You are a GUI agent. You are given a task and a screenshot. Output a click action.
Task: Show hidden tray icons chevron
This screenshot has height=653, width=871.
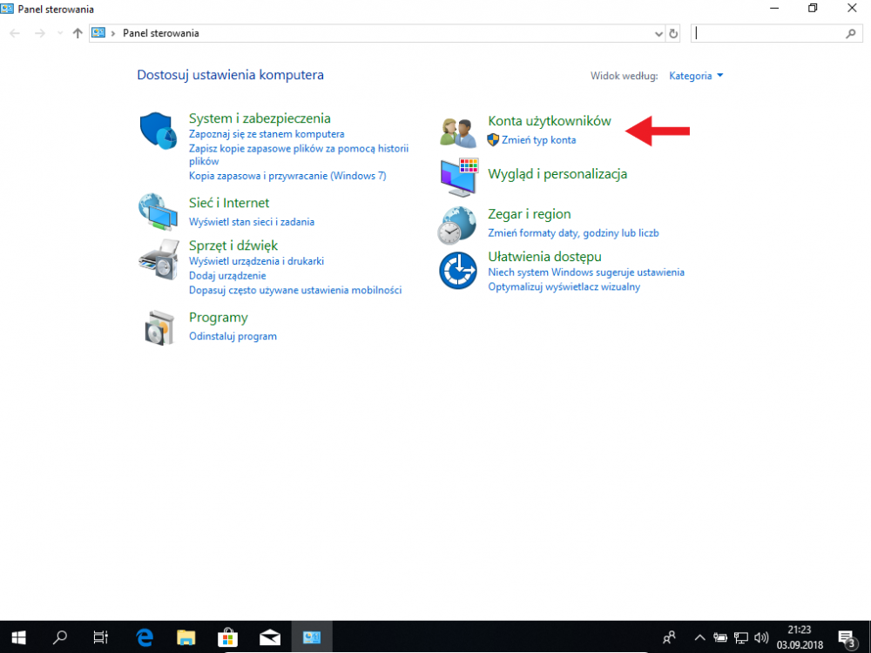coord(700,637)
